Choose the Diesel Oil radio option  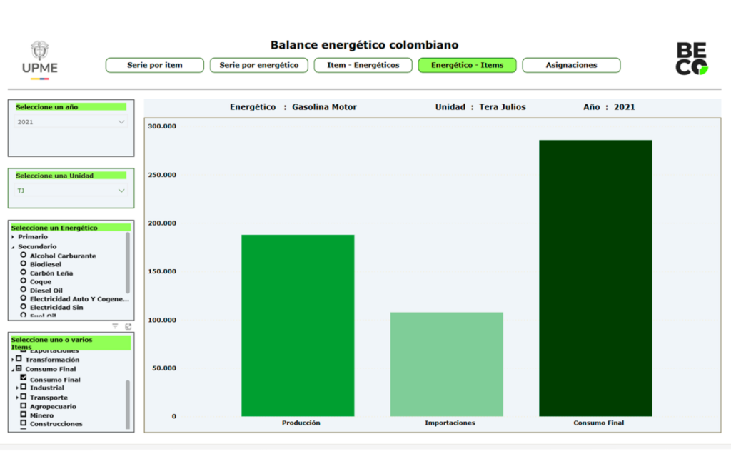(x=24, y=290)
